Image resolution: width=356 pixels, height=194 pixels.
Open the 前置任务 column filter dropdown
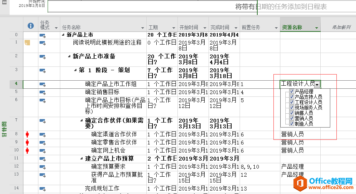tap(276, 28)
